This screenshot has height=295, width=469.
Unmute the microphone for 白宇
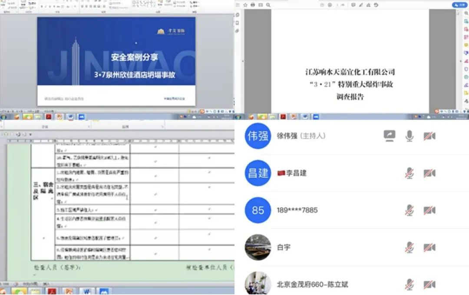click(409, 248)
